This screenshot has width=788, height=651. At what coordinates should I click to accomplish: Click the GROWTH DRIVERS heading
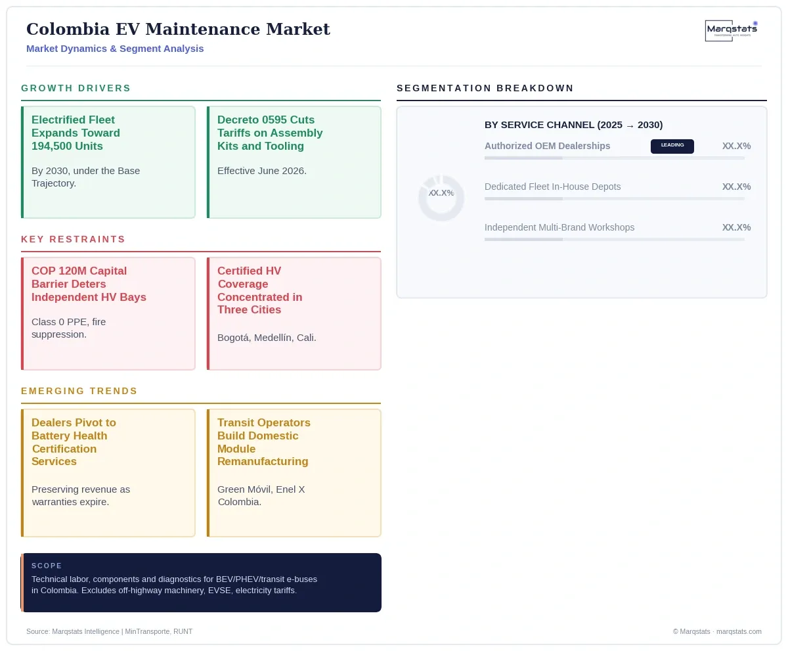[76, 88]
